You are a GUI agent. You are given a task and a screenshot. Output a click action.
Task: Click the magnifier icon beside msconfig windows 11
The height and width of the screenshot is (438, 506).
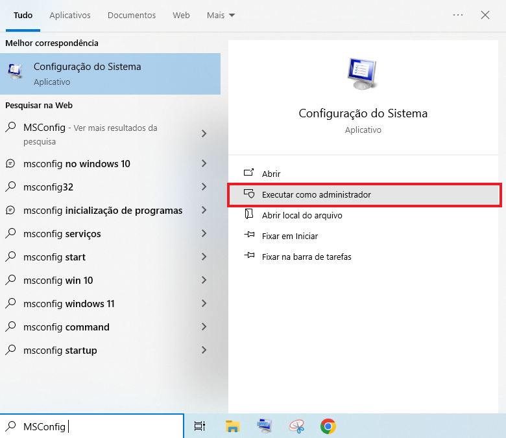[10, 303]
